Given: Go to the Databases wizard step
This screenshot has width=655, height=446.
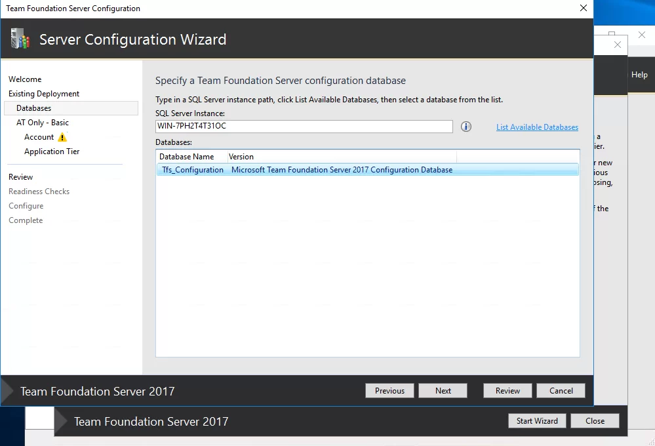Looking at the screenshot, I should click(x=34, y=108).
